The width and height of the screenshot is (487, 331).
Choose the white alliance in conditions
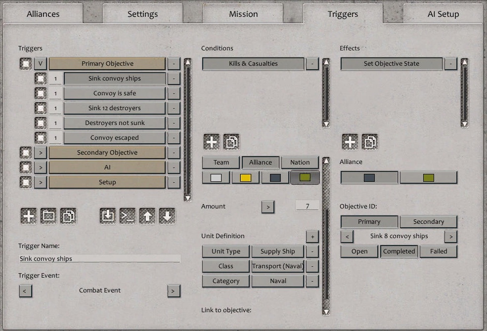pyautogui.click(x=216, y=178)
